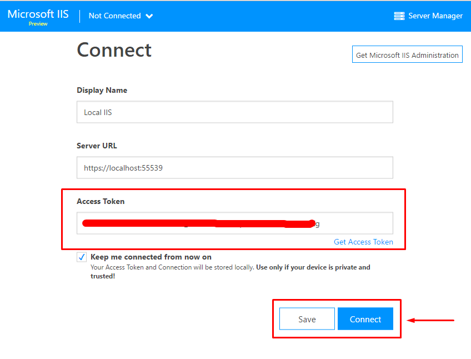Follow the Get Access Token link
The width and height of the screenshot is (471, 359).
point(363,242)
